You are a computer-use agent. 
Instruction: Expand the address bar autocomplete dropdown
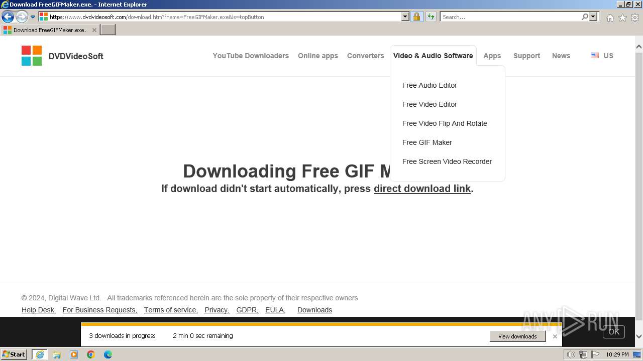(x=405, y=17)
